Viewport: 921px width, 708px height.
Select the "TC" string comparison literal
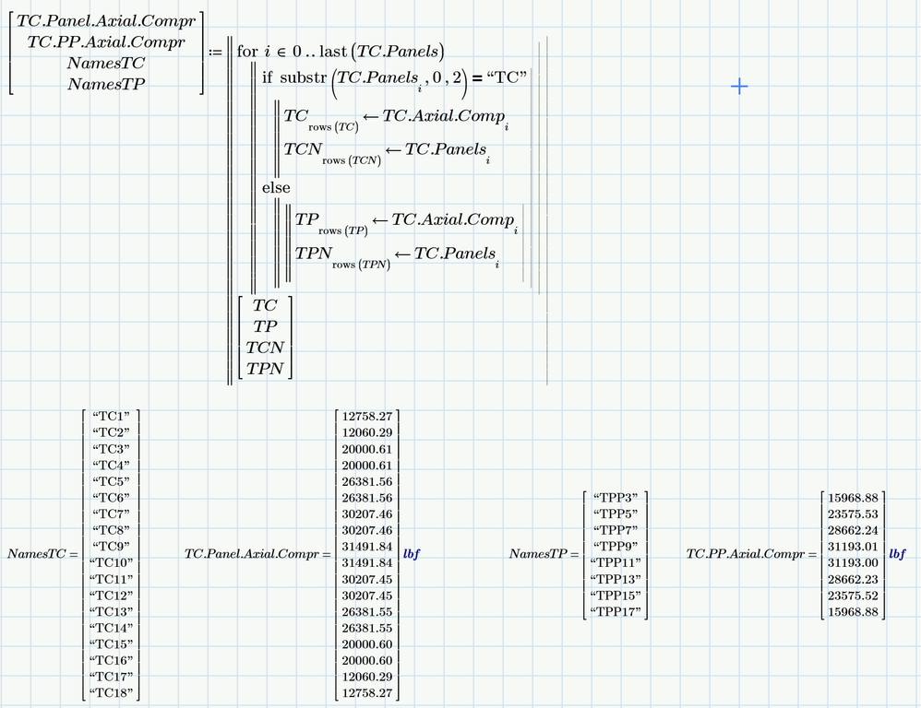point(507,77)
